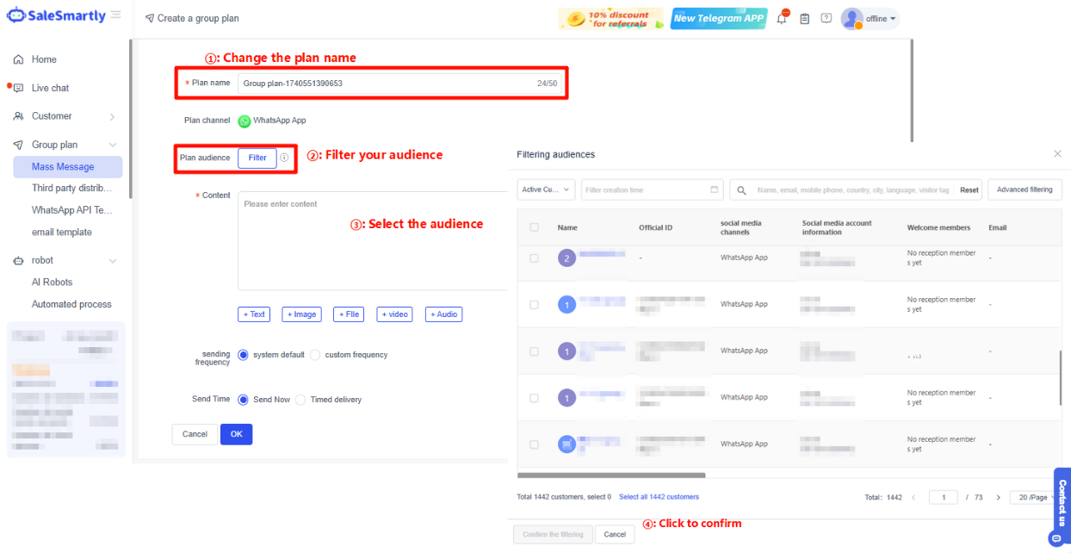
Task: Open the 20/Page size dropdown
Action: point(1036,497)
